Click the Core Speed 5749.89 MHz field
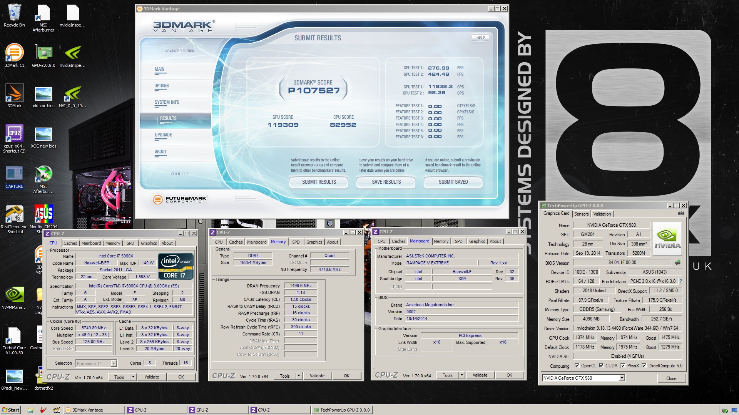 click(x=94, y=328)
